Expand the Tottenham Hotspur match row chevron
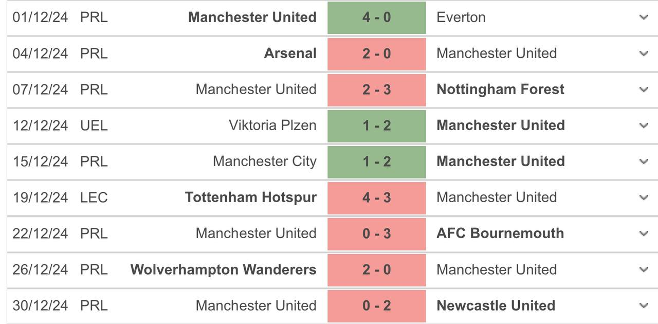Viewport: 658px width, 324px height. 644,197
